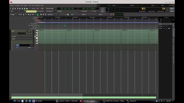Open the Window menu
The height and width of the screenshot is (103, 184).
coord(38,5)
